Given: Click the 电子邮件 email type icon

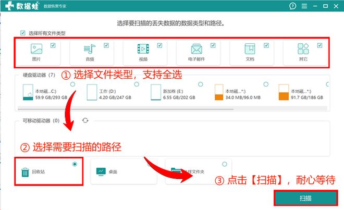Looking at the screenshot, I should (196, 48).
